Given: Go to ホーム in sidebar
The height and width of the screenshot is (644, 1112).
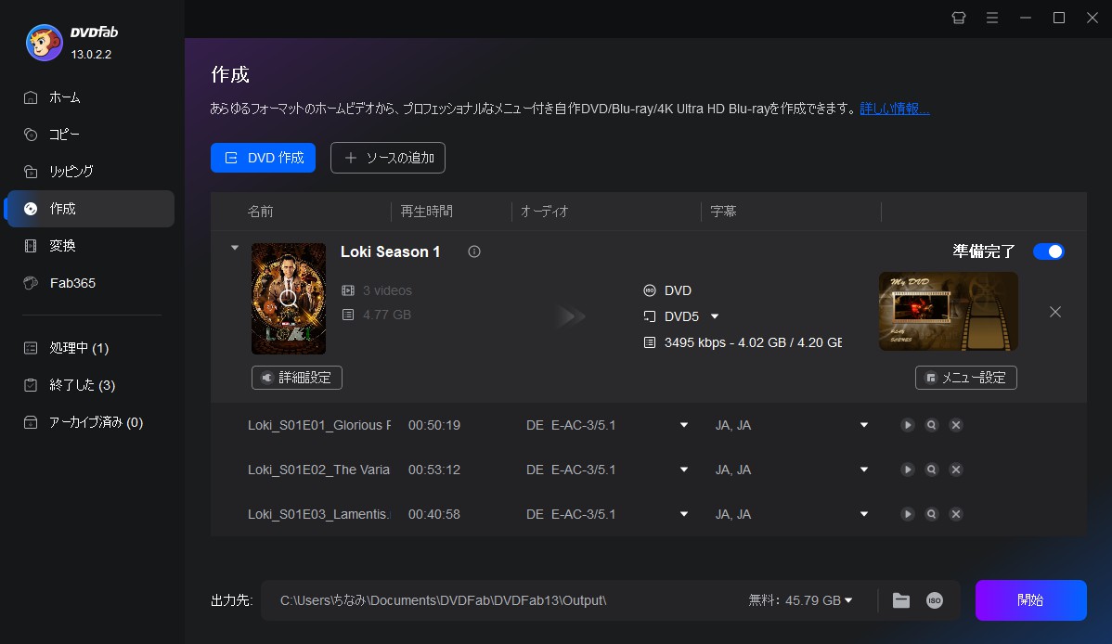Looking at the screenshot, I should [90, 97].
